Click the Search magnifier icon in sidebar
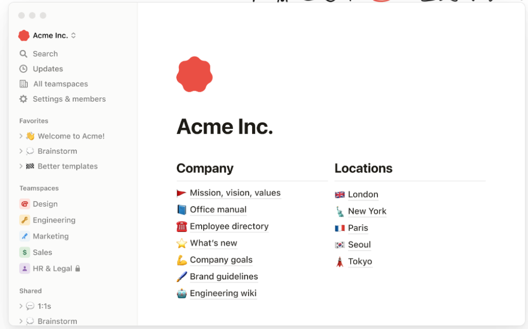 click(23, 54)
